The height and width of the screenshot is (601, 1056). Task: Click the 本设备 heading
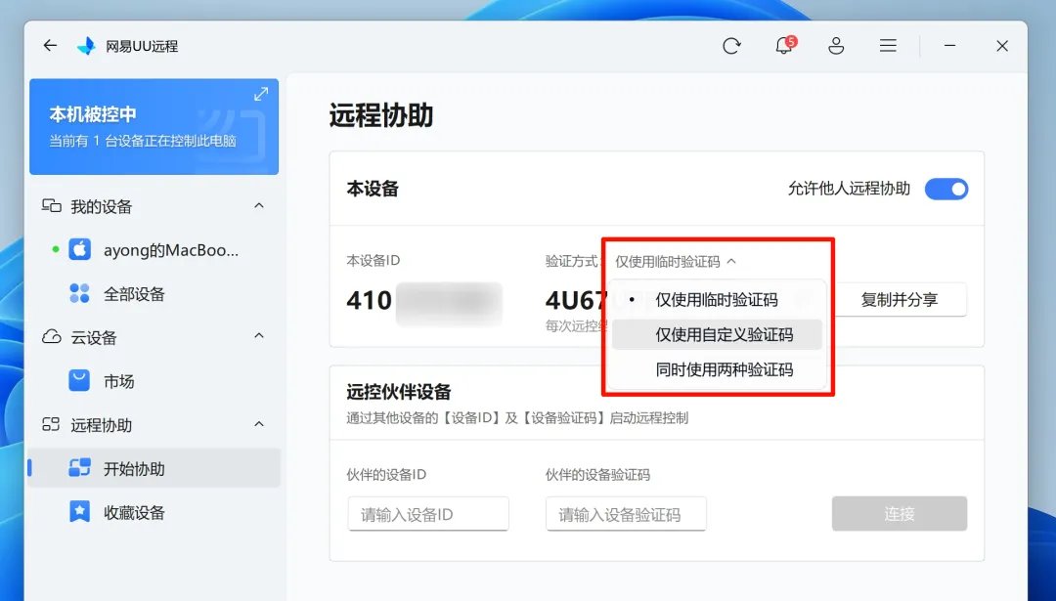tap(373, 190)
